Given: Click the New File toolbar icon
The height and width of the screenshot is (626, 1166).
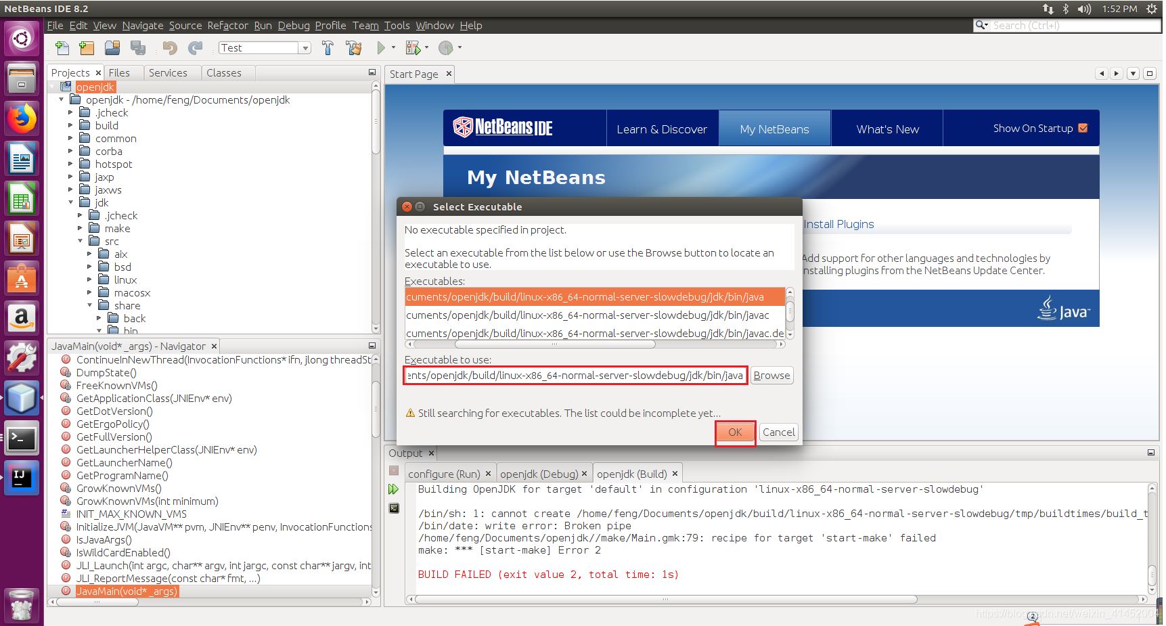Looking at the screenshot, I should click(62, 48).
